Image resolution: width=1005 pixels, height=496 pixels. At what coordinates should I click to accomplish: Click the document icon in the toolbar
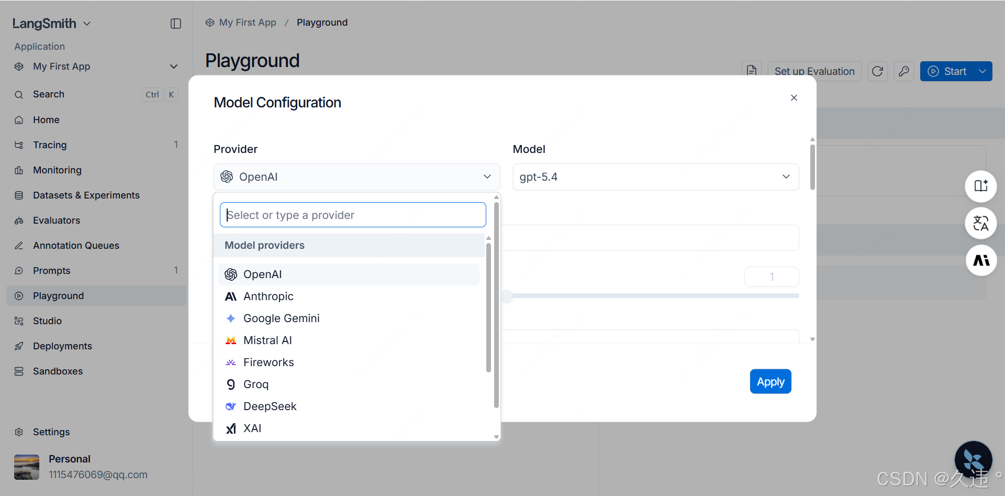click(x=752, y=71)
